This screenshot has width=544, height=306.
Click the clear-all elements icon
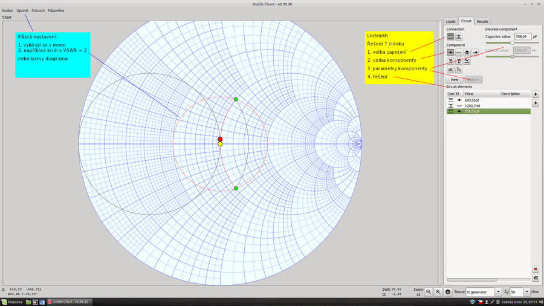click(535, 278)
